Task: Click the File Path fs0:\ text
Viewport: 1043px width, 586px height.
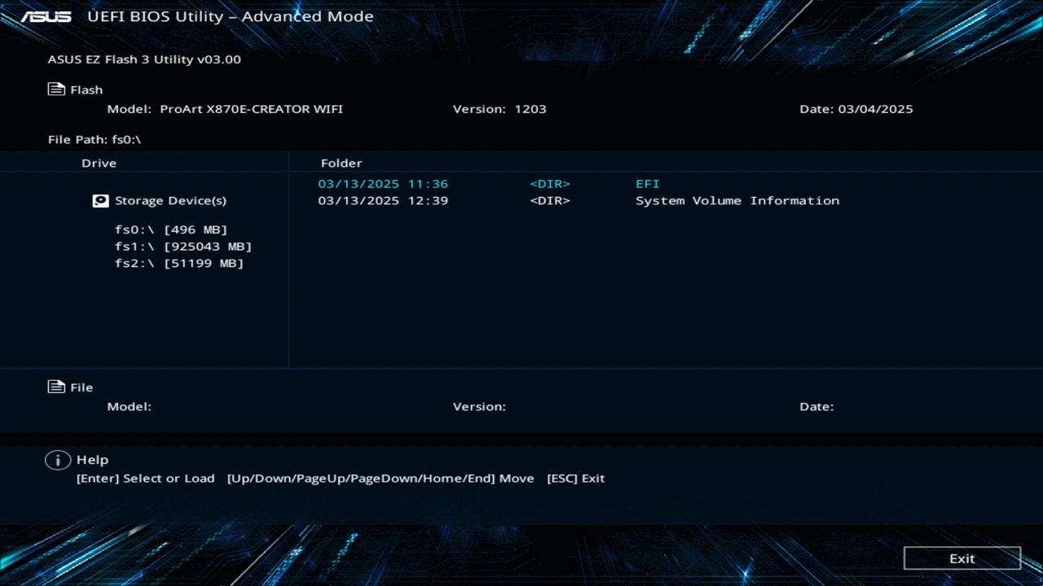Action: 95,139
